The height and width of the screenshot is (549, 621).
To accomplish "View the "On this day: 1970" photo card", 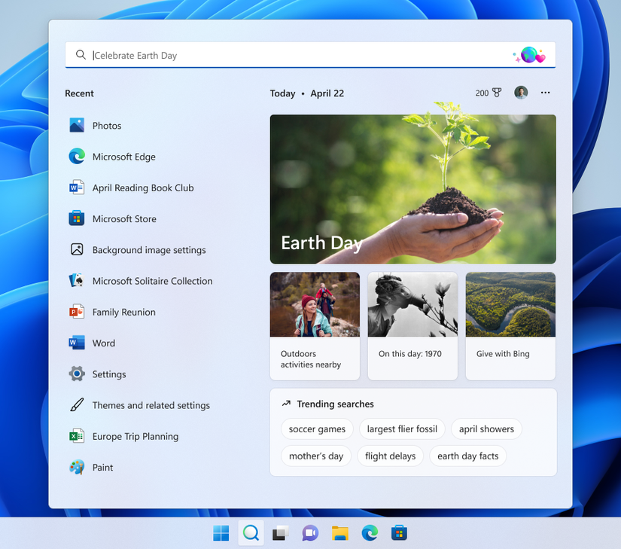I will (412, 325).
